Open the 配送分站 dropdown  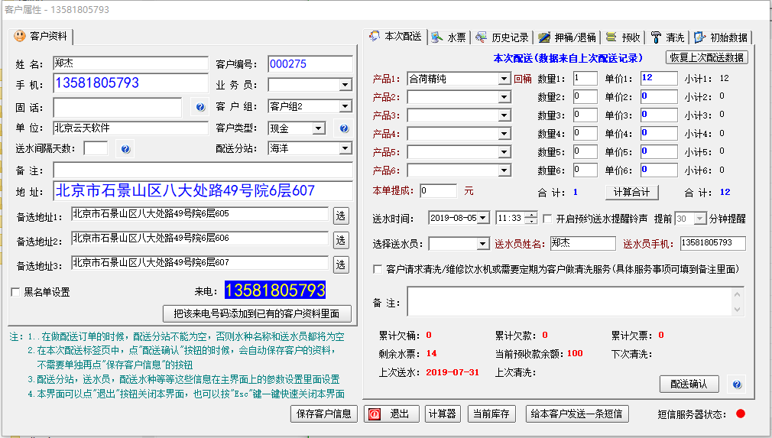pyautogui.click(x=345, y=148)
